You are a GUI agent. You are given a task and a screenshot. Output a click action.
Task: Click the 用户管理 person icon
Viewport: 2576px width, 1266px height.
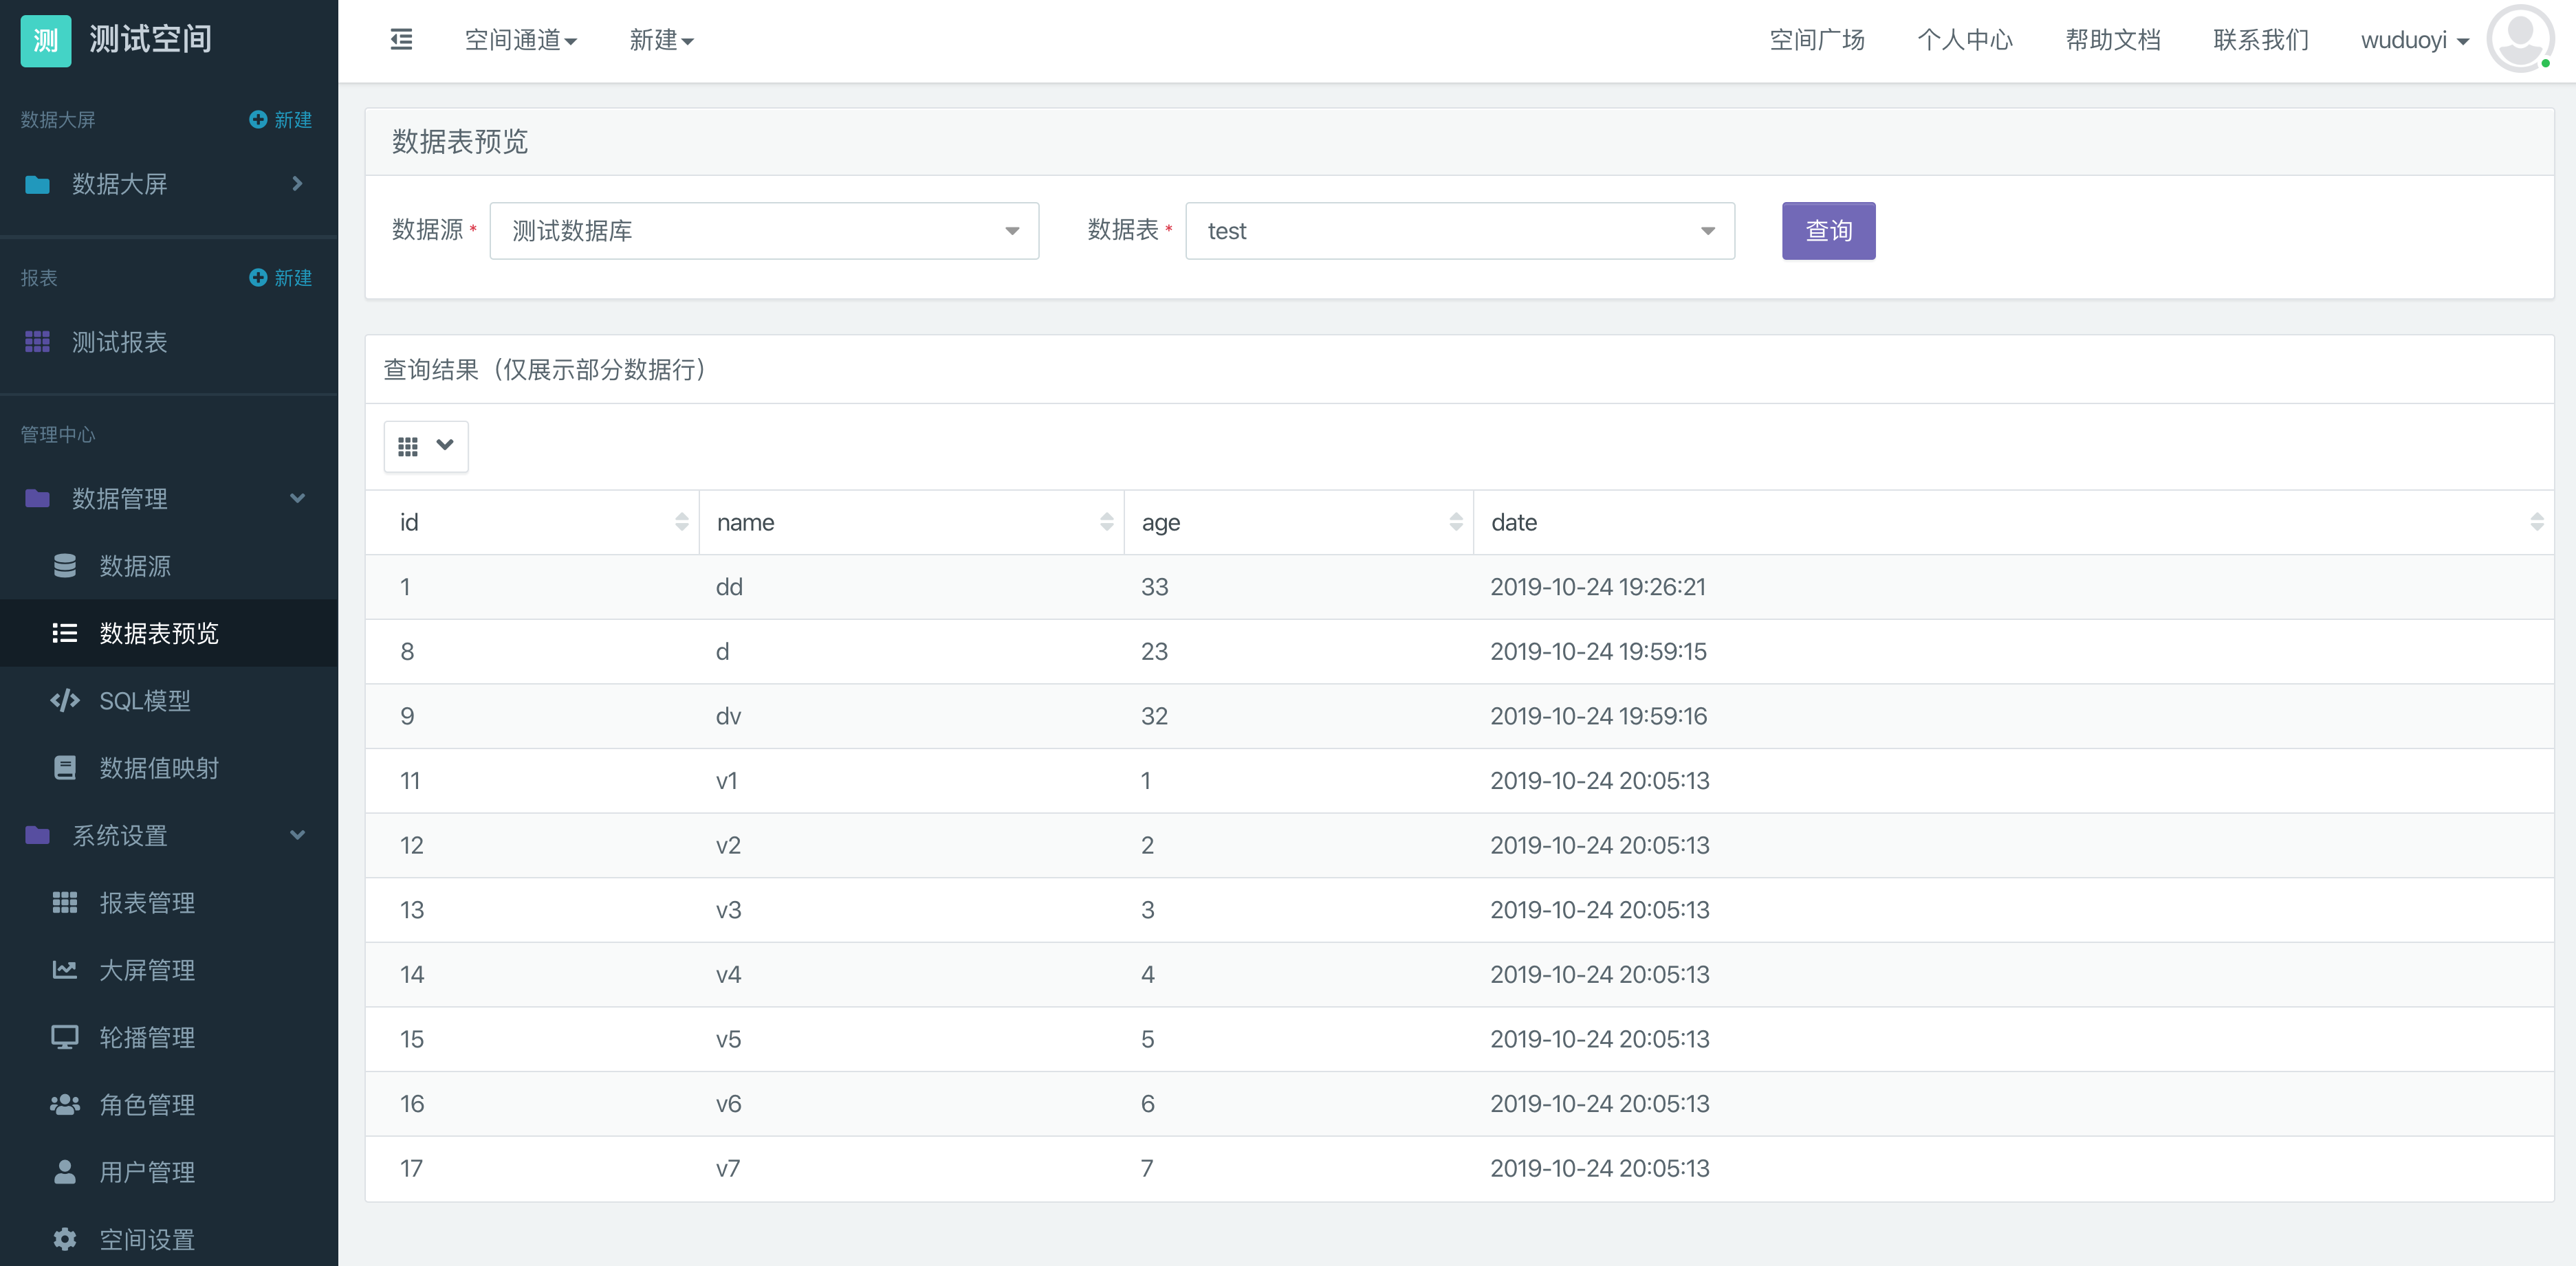(65, 1171)
